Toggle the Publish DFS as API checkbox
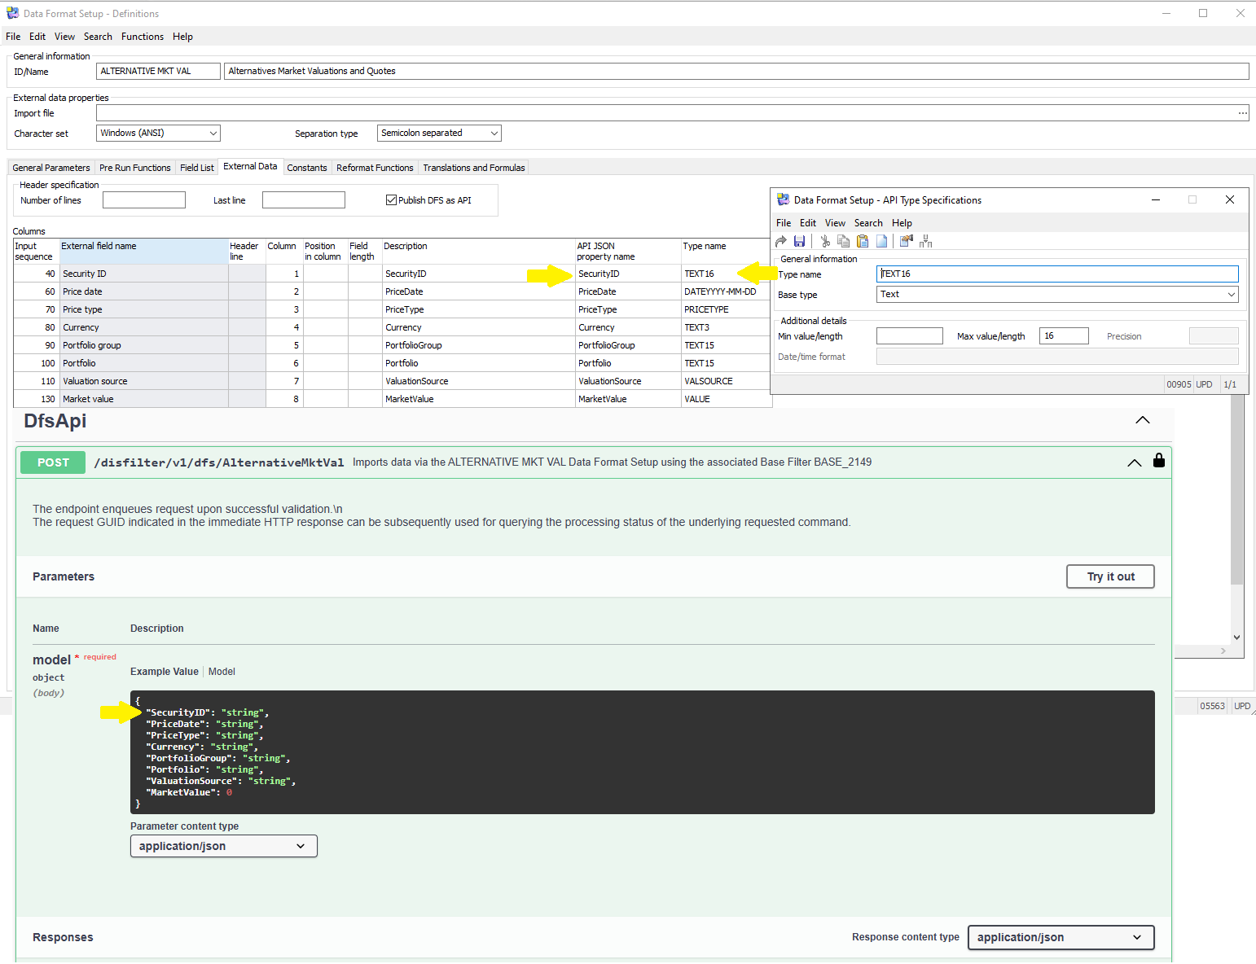The image size is (1256, 964). [391, 200]
